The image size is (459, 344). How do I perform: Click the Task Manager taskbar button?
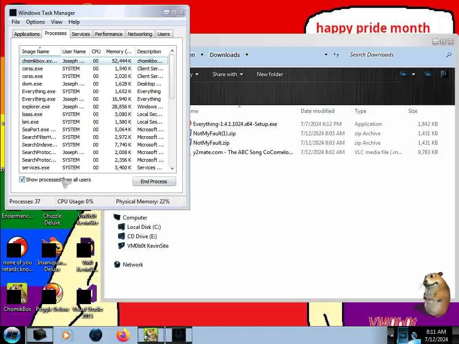pos(179,335)
